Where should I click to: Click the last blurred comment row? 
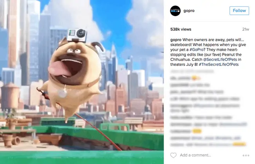point(208,144)
